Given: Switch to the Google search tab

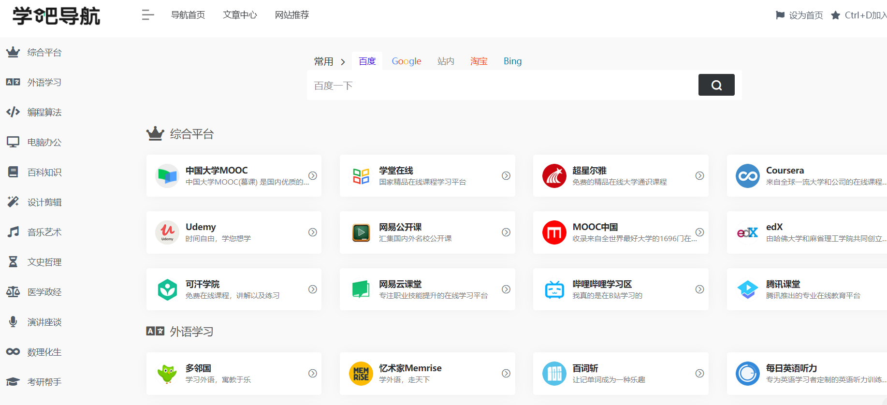Looking at the screenshot, I should click(407, 61).
